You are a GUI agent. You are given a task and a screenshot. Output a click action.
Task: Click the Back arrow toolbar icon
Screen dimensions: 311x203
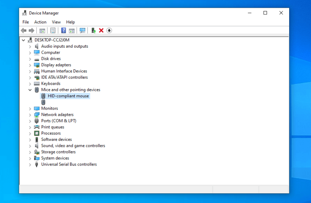pyautogui.click(x=23, y=30)
